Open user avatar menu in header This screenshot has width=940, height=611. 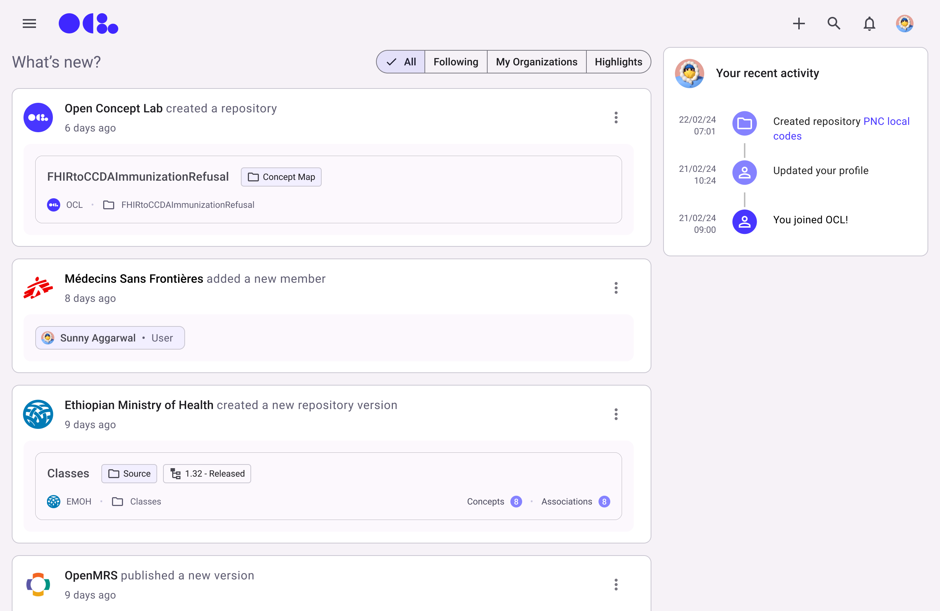pyautogui.click(x=904, y=24)
